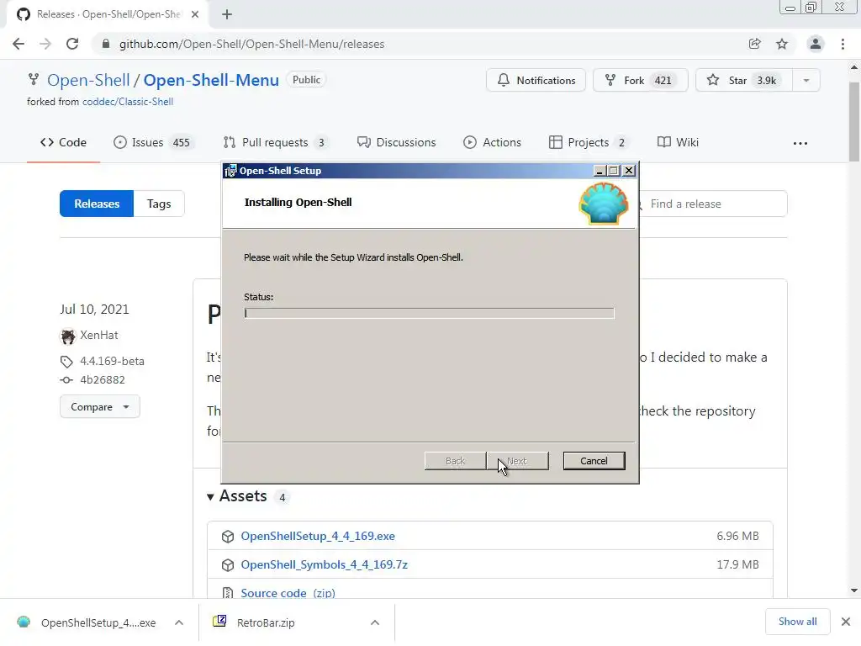Download OpenShellSetup_4_4_169.exe asset

[x=318, y=536]
